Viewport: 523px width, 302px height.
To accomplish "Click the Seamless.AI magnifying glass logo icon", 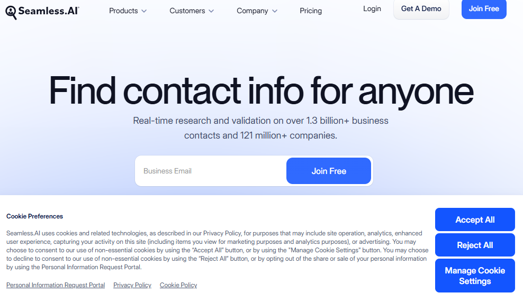I will click(x=11, y=12).
